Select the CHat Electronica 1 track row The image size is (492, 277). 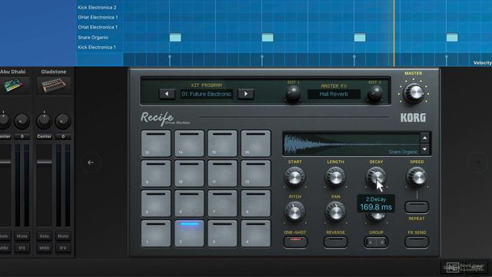click(98, 28)
